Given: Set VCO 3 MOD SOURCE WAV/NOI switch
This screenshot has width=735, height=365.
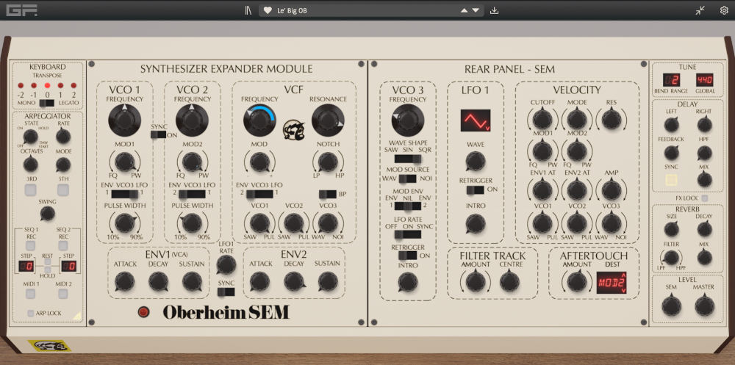Looking at the screenshot, I should point(407,178).
